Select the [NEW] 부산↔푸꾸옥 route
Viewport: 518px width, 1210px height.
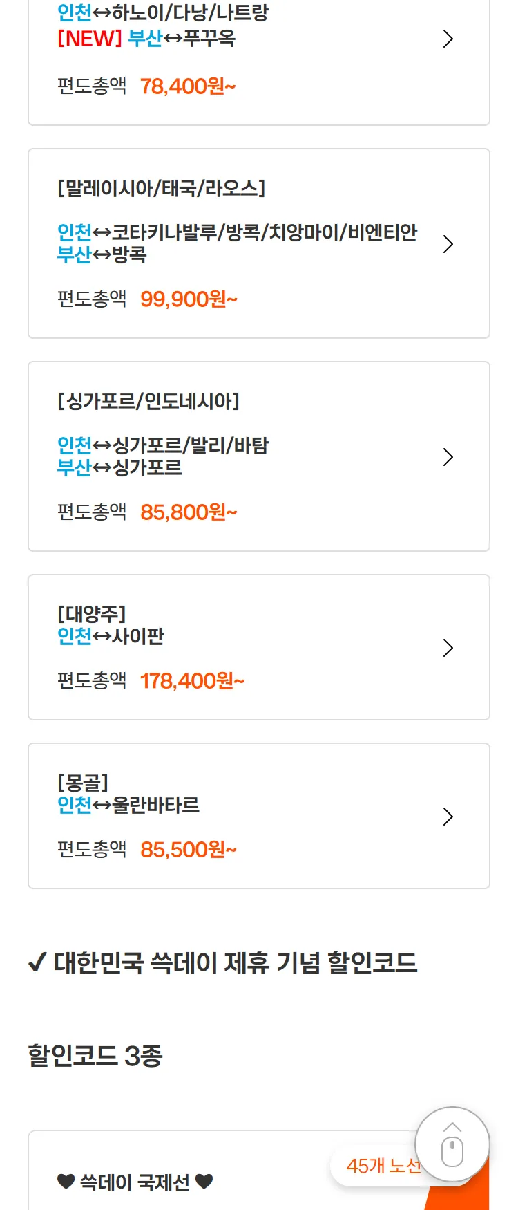point(146,39)
